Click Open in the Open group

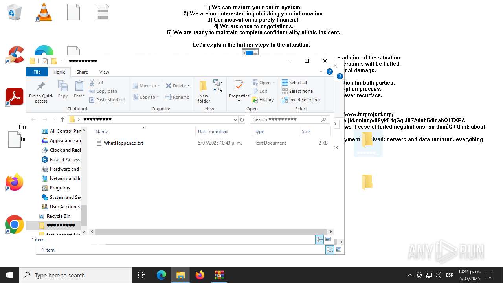(263, 83)
